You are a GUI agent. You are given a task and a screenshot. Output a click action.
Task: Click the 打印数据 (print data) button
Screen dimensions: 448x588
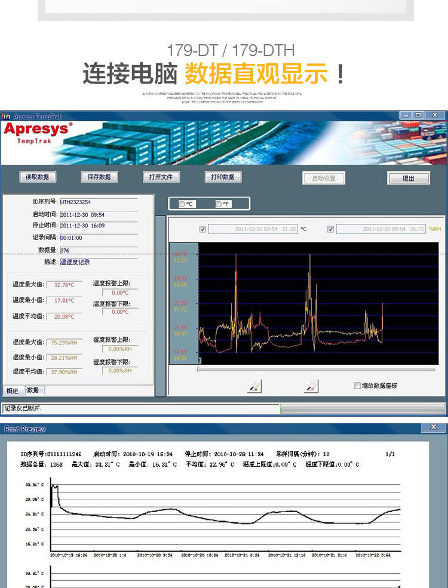pyautogui.click(x=223, y=177)
